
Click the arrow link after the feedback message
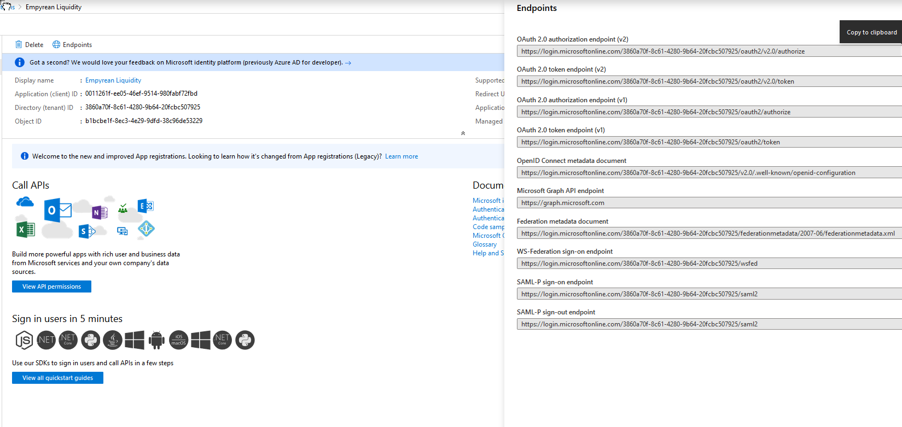[348, 63]
